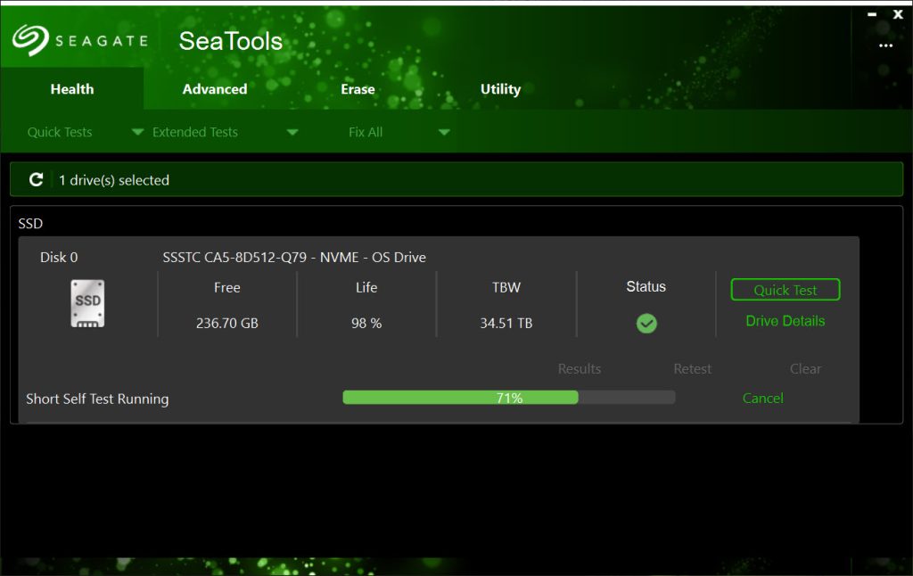Image resolution: width=913 pixels, height=576 pixels.
Task: Cancel the running Short Self Test
Action: click(762, 399)
